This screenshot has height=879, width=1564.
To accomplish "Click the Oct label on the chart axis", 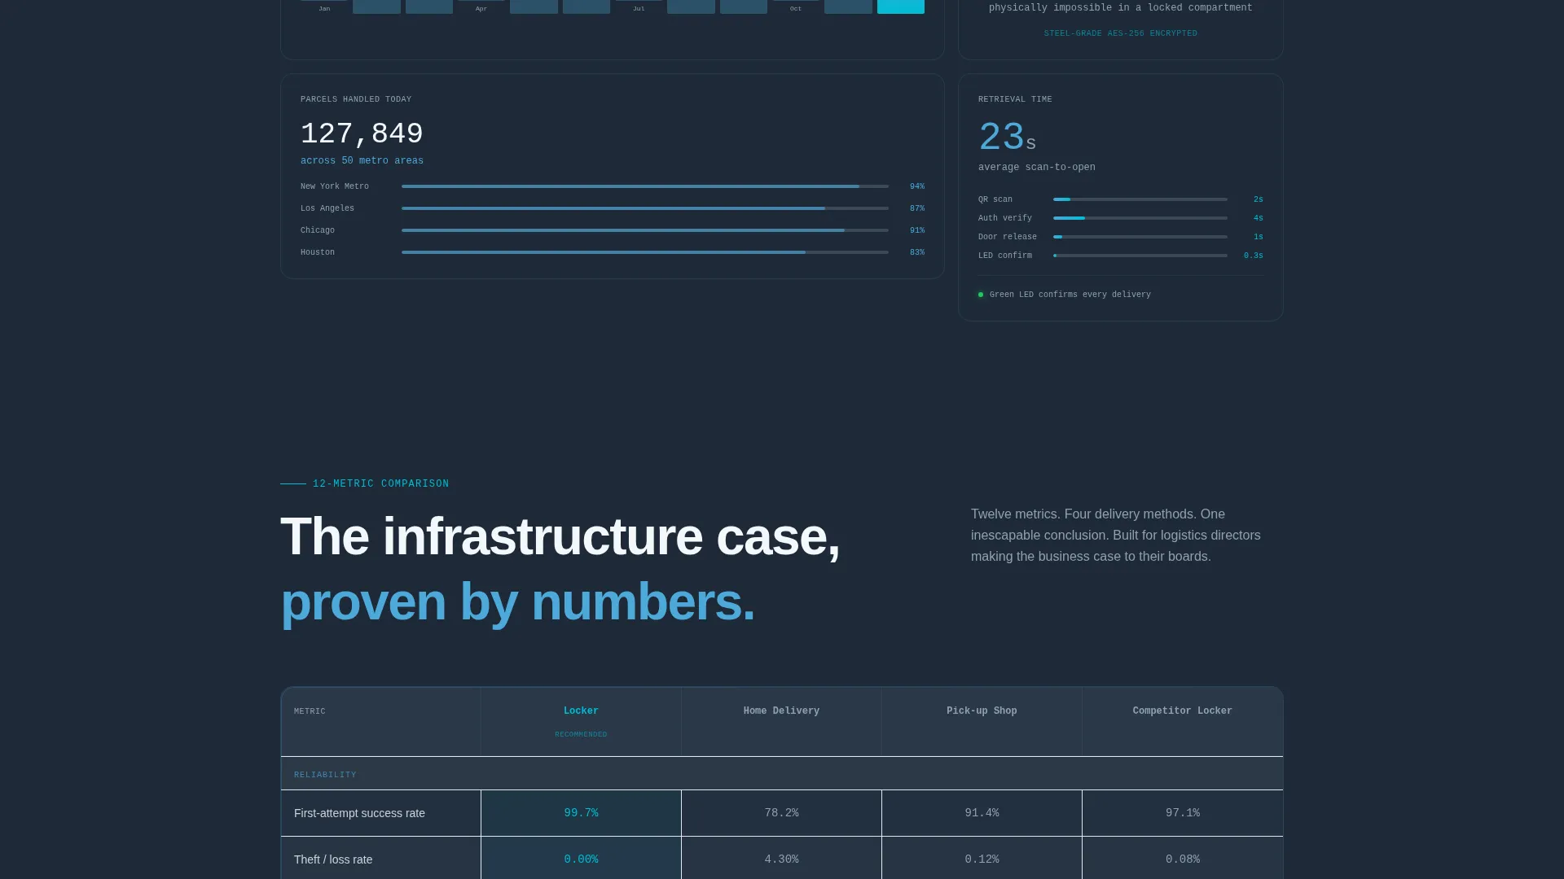I will point(796,9).
